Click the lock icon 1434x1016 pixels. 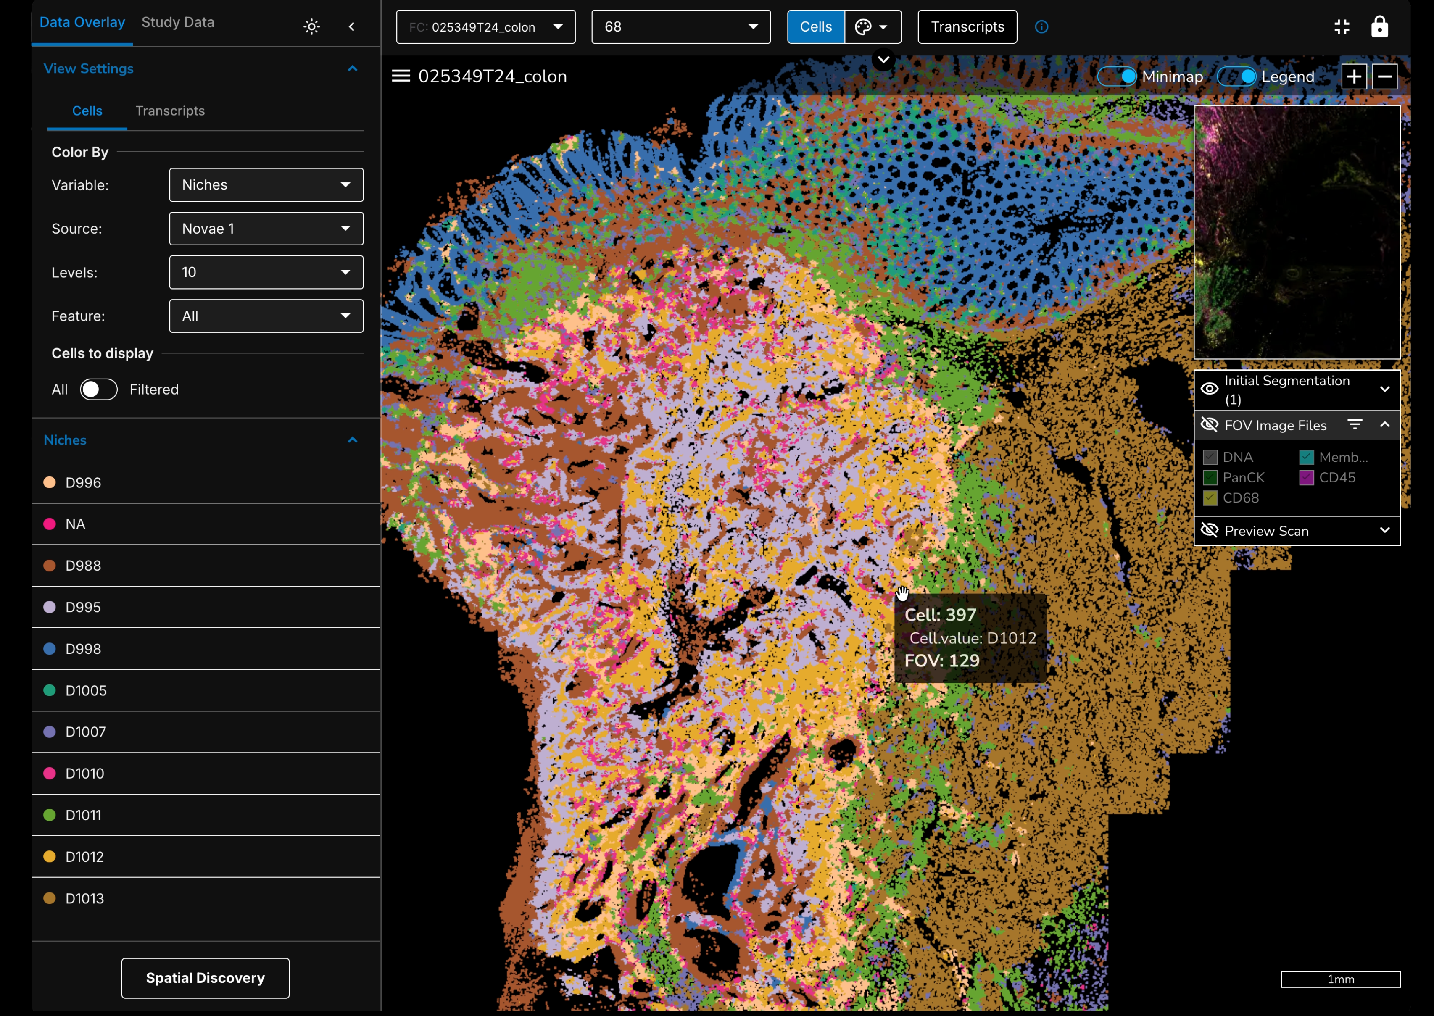(x=1379, y=27)
